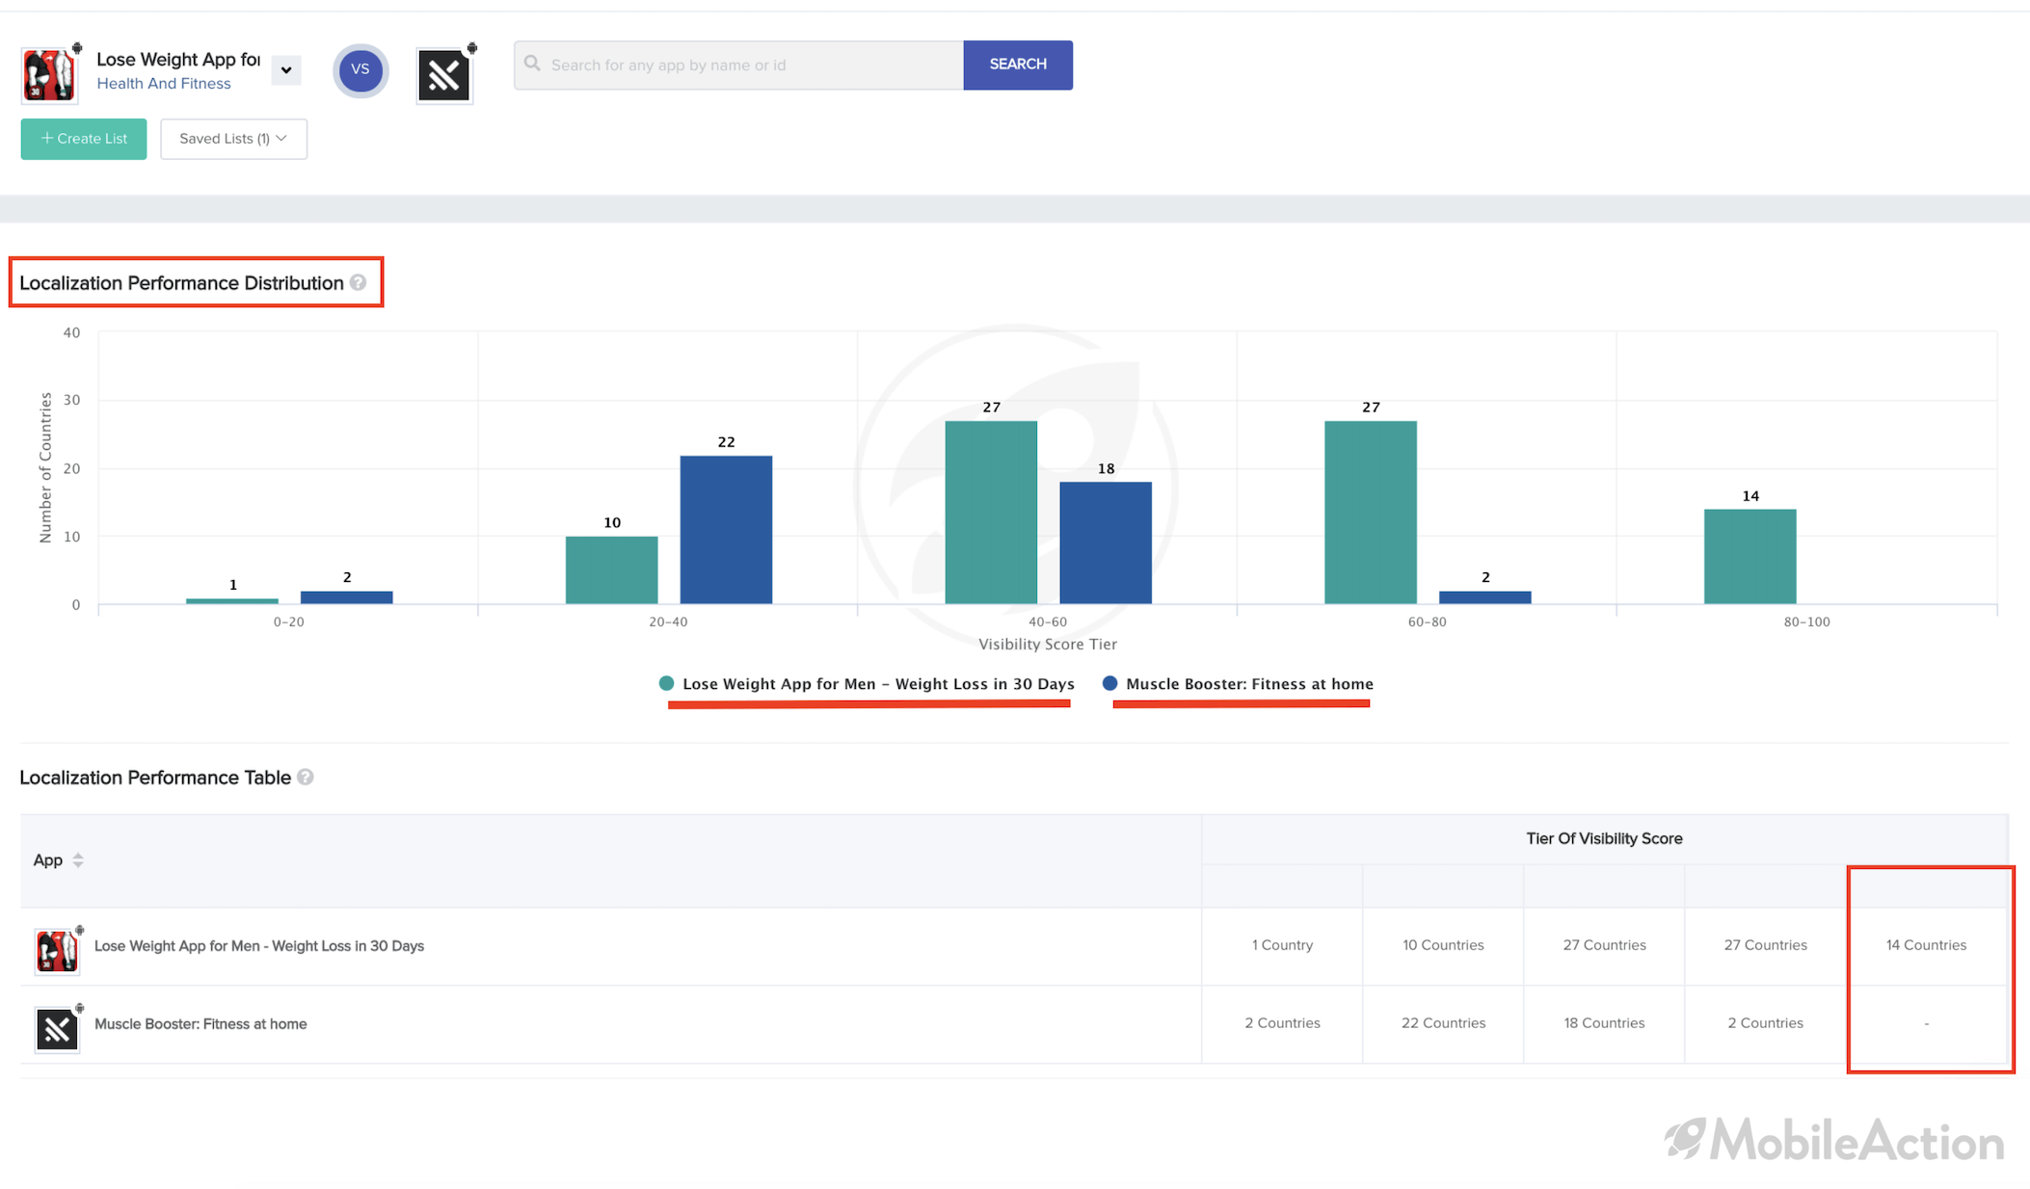This screenshot has width=2030, height=1189.
Task: Sort the table by App column arrows
Action: [x=78, y=860]
